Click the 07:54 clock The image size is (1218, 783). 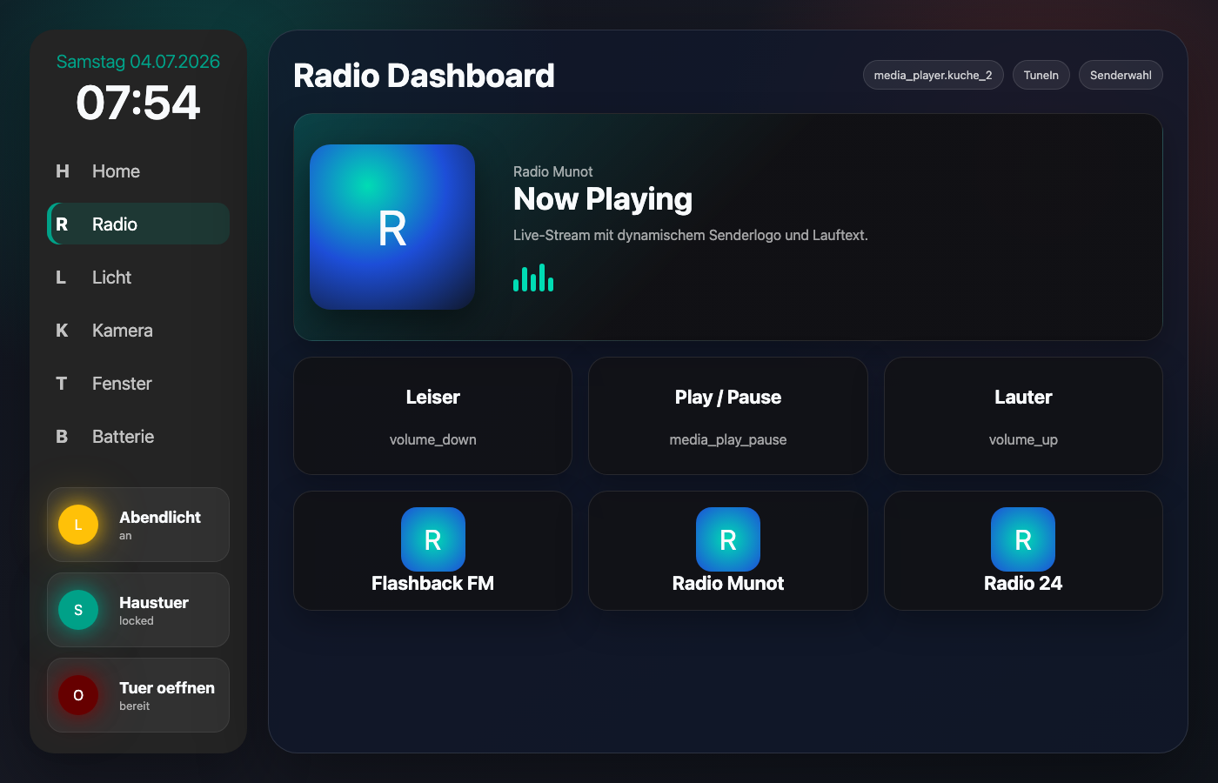(x=138, y=103)
